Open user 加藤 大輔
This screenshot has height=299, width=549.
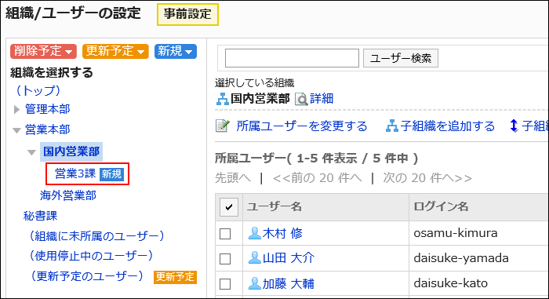(x=289, y=283)
